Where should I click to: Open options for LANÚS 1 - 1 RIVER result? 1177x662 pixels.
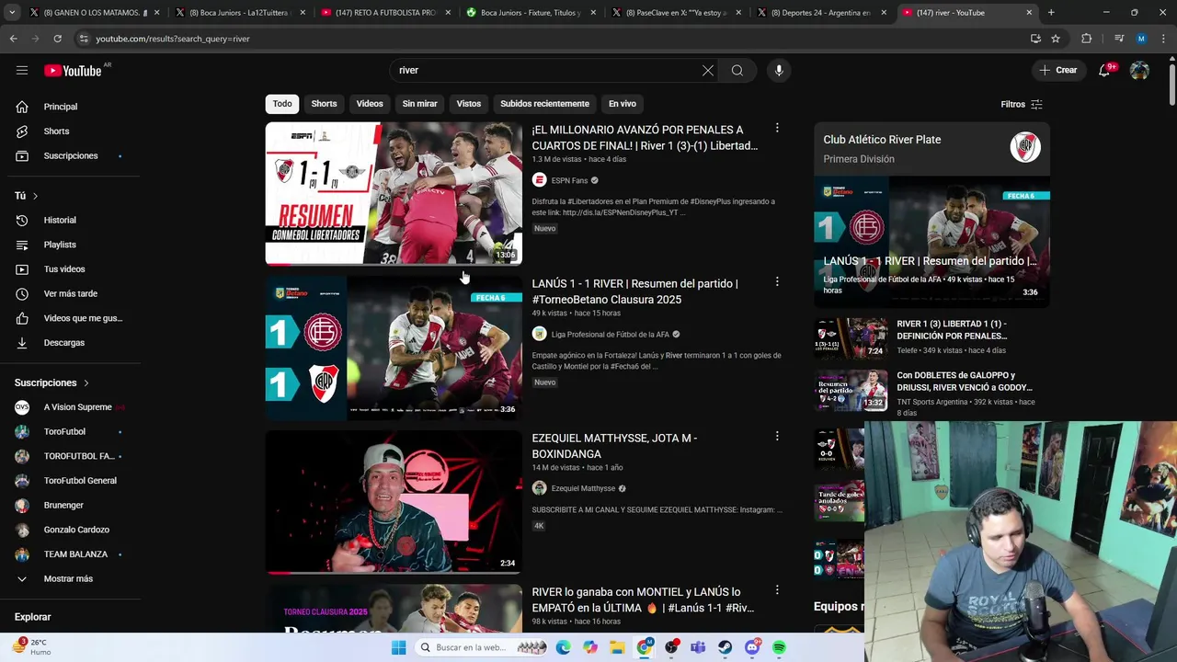click(777, 281)
